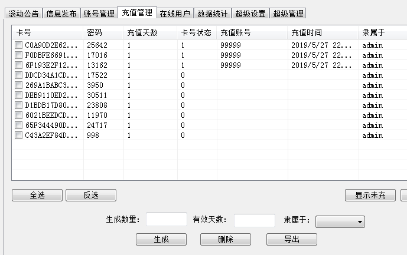This screenshot has width=407, height=255.
Task: Click the 隶属于 column header
Action: click(383, 32)
